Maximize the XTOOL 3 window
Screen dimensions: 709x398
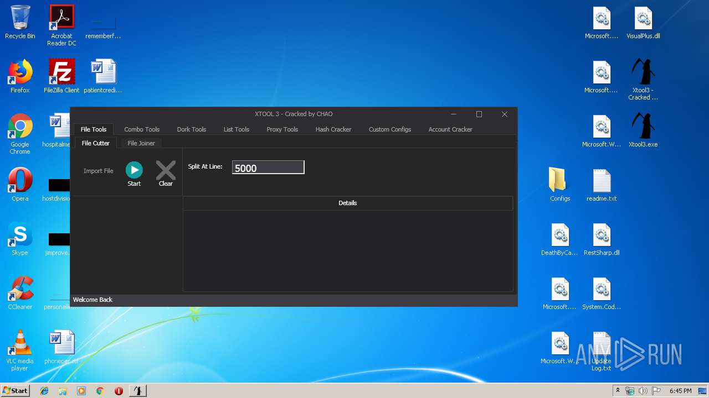coord(479,114)
